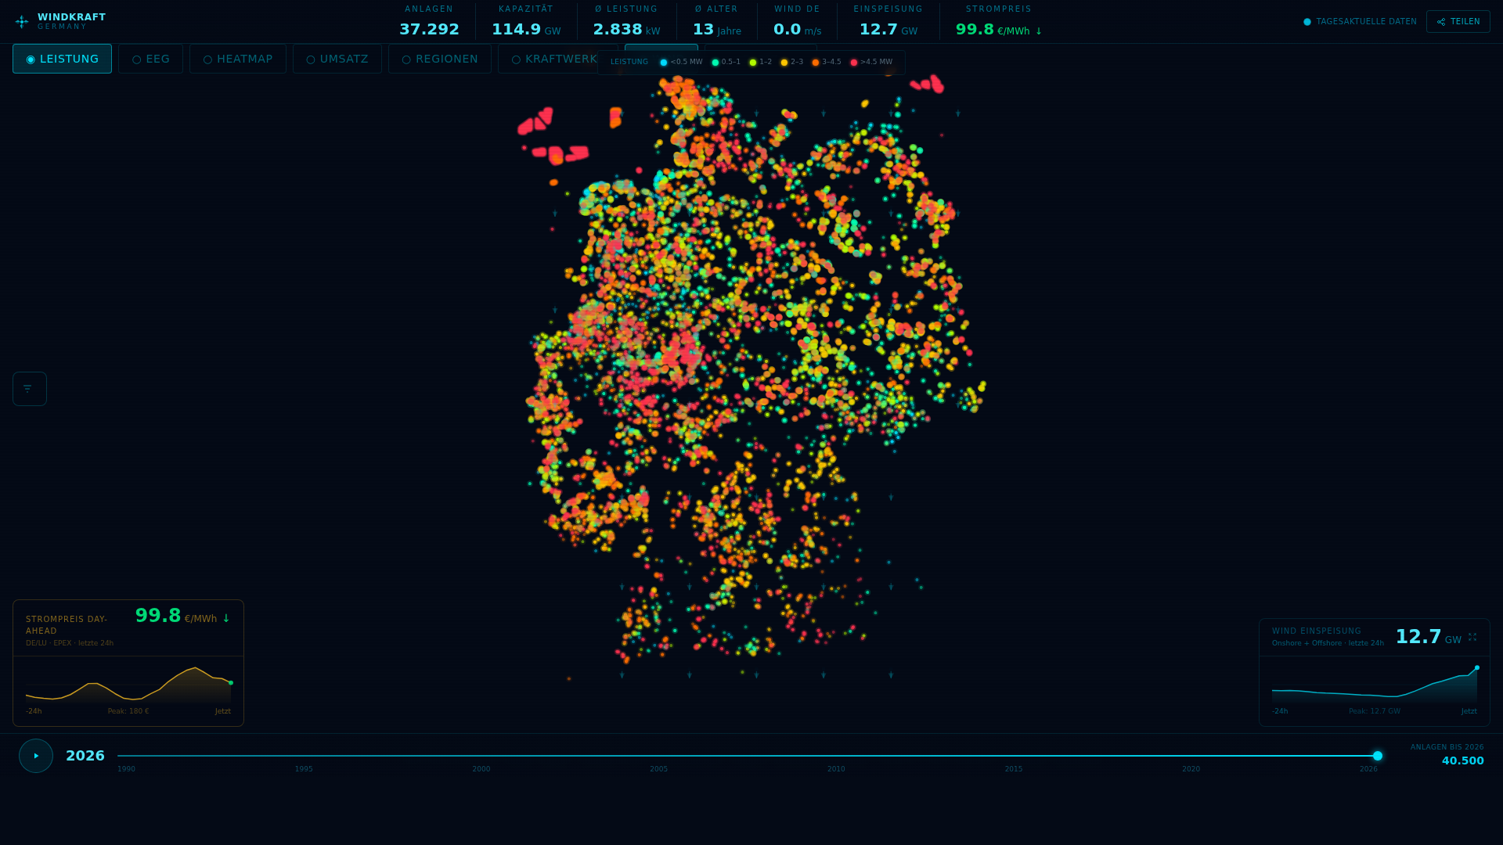Enable the Heatmap view mode
1503x845 pixels.
237,59
